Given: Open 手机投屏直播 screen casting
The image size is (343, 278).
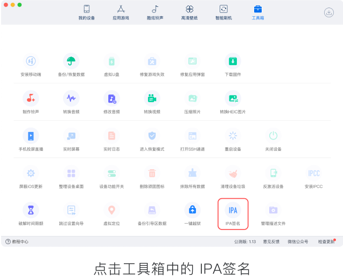Looking at the screenshot, I should (31, 136).
